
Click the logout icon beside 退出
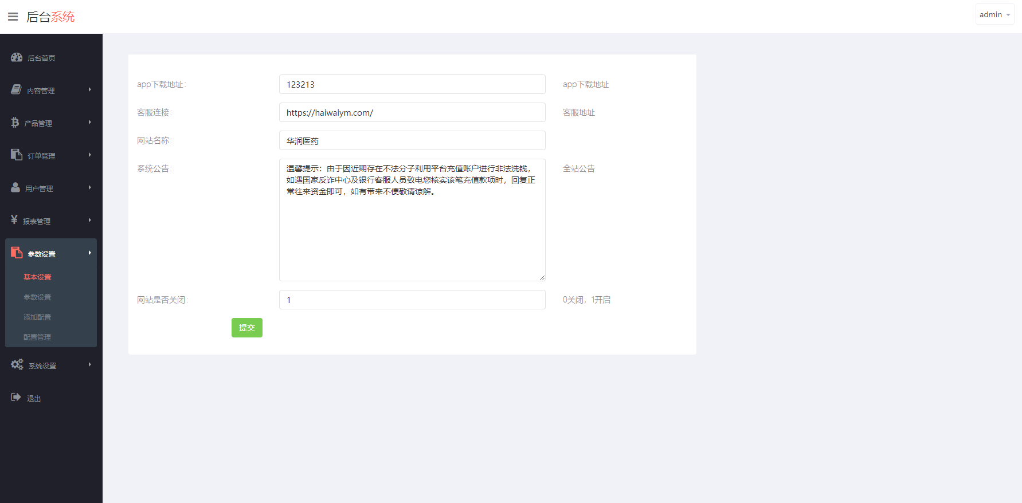coord(16,398)
